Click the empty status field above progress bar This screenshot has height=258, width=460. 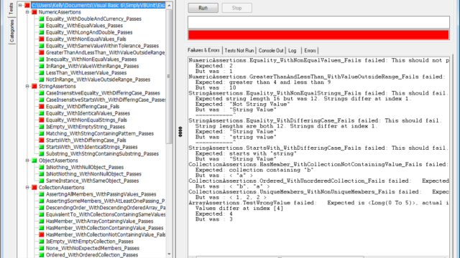[x=318, y=22]
